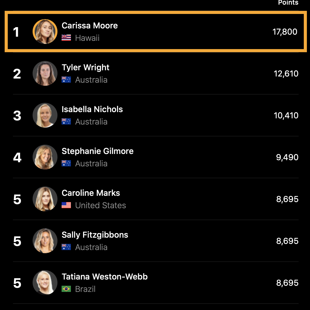Open the Carissa Moore name link
Viewport: 310px width, 310px height.
pyautogui.click(x=90, y=26)
